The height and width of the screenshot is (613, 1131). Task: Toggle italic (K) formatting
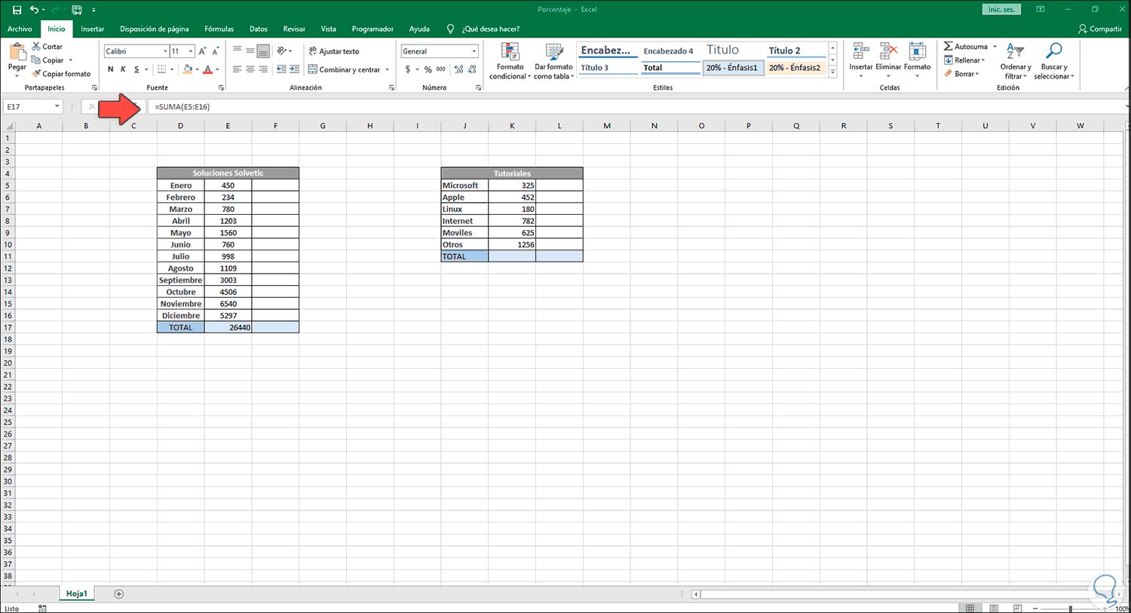point(123,69)
